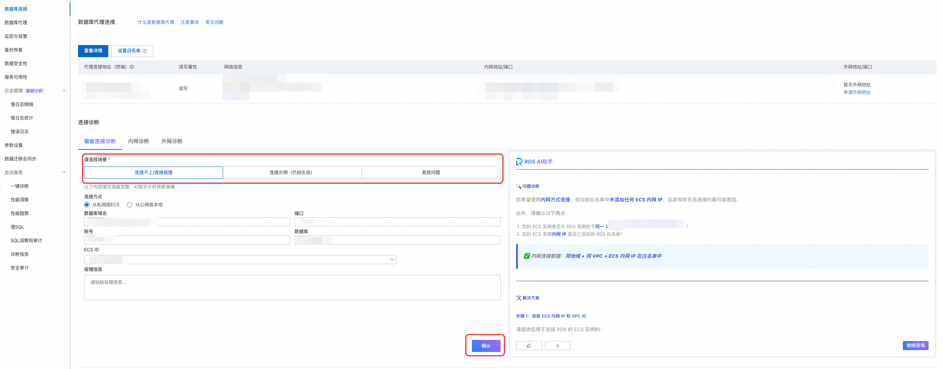Click the tools icon next to 解决方案
943x369 pixels.
click(518, 298)
